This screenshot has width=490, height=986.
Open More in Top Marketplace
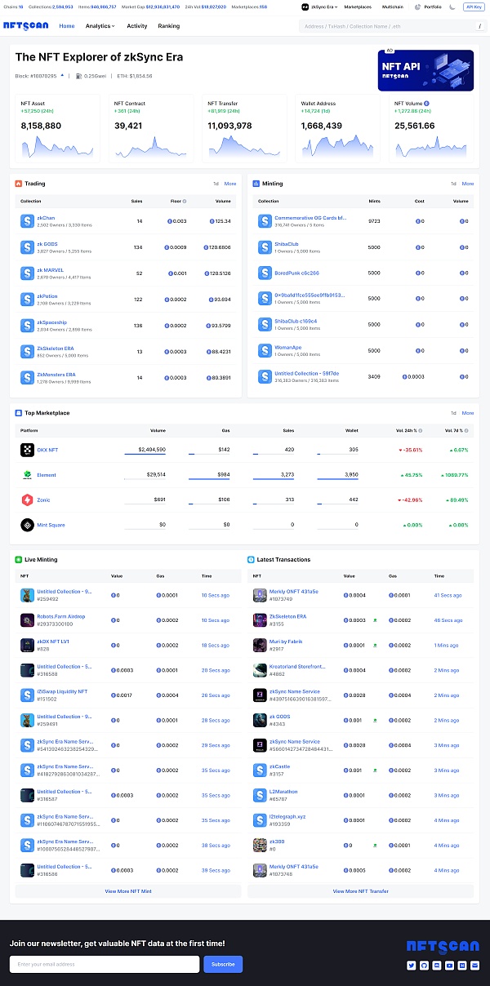click(468, 413)
